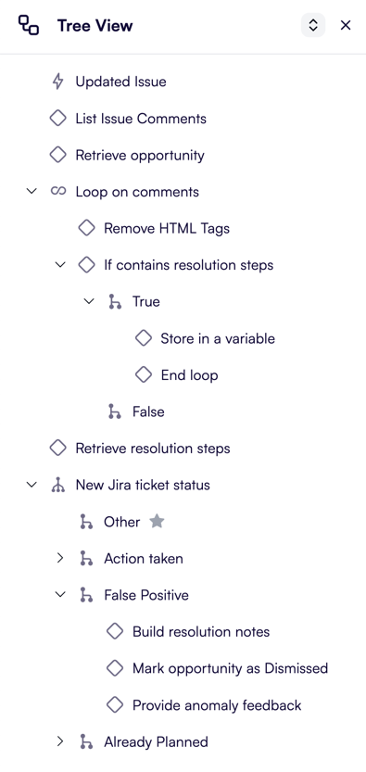Image resolution: width=366 pixels, height=772 pixels.
Task: Collapse the Loop on comments node
Action: pos(31,191)
